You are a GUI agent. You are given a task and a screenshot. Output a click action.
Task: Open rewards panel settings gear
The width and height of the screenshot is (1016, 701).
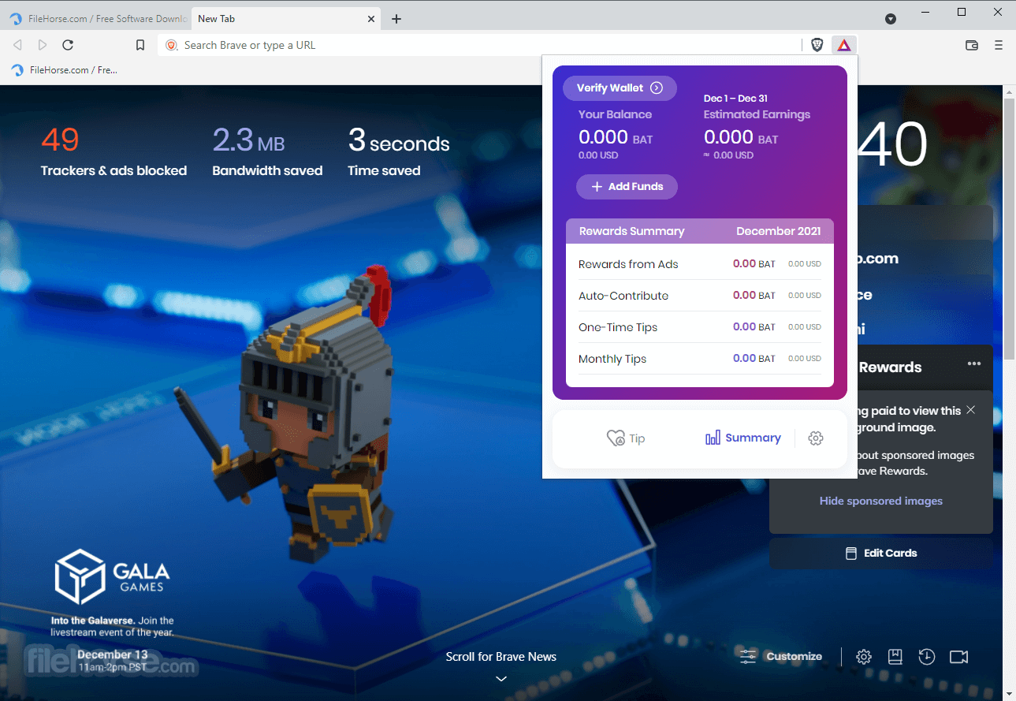point(816,438)
